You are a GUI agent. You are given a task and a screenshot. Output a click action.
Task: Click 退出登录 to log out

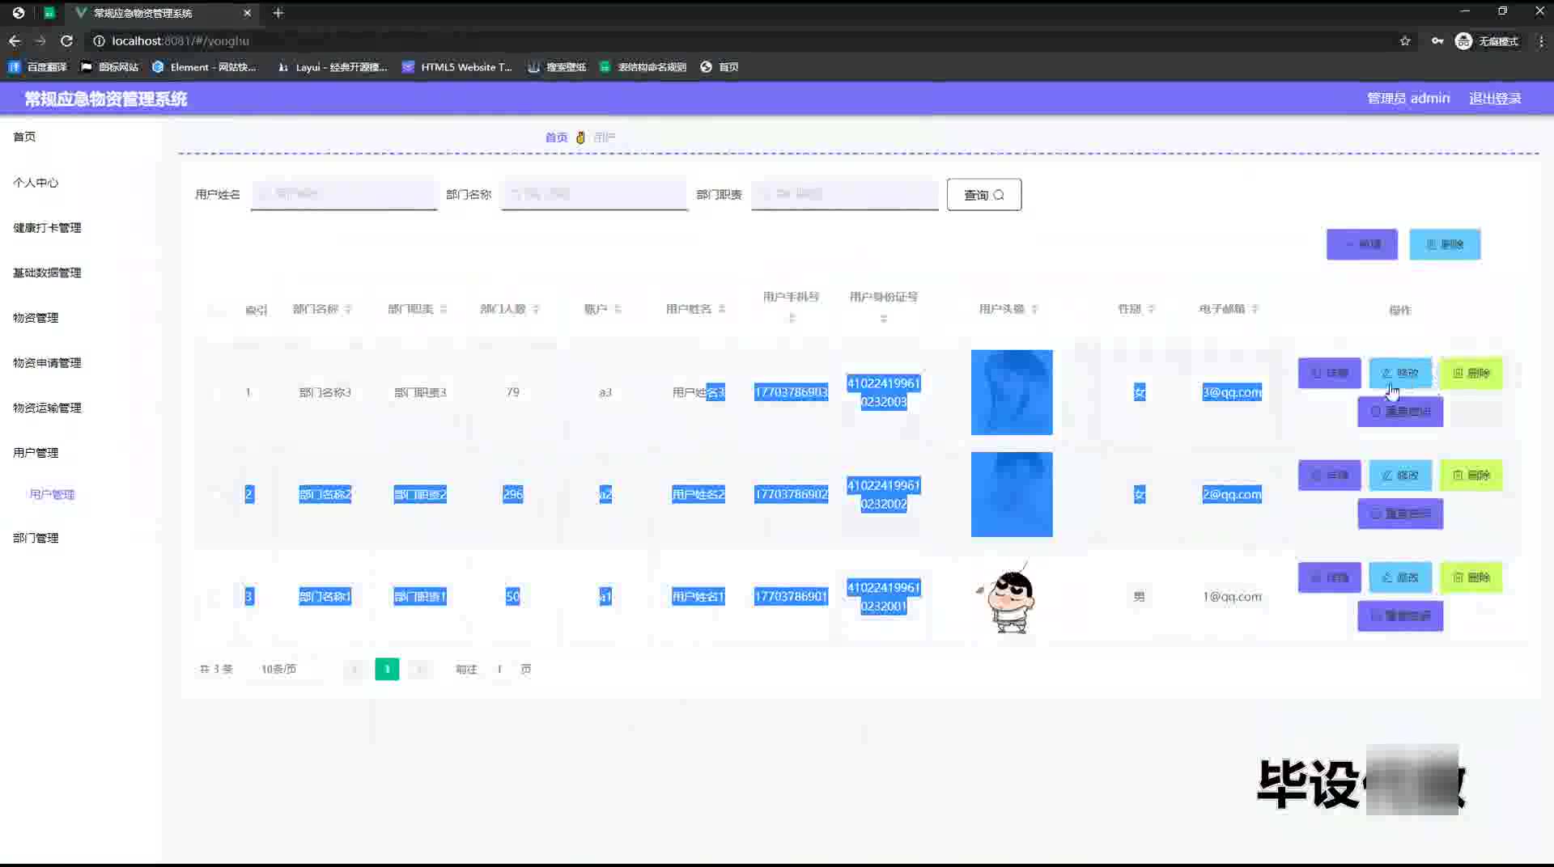click(x=1495, y=99)
